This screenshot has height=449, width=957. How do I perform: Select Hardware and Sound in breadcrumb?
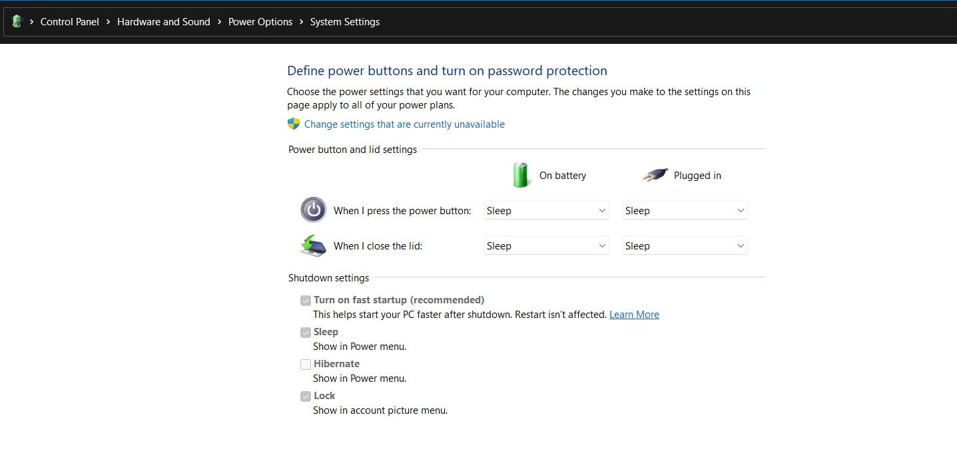(163, 22)
